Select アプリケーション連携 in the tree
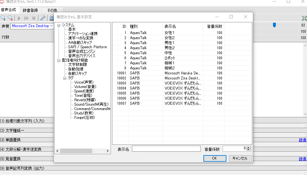 tap(82, 34)
